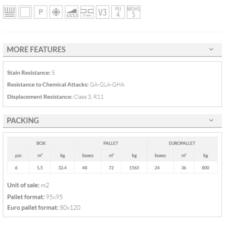Click the PEI 4 rating icon
The width and height of the screenshot is (226, 226).
point(118,13)
